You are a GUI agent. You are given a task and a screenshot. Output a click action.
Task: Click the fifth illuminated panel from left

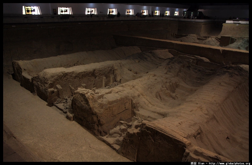click(129, 12)
